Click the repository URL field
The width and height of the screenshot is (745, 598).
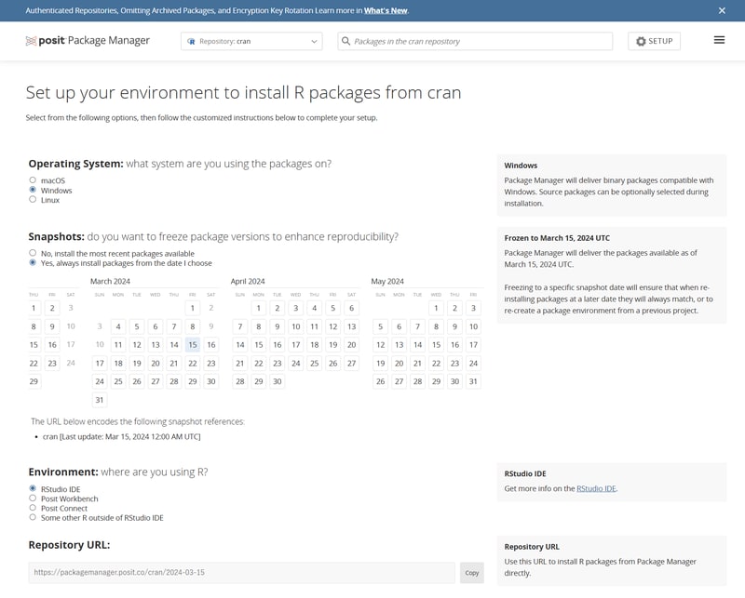tap(241, 573)
